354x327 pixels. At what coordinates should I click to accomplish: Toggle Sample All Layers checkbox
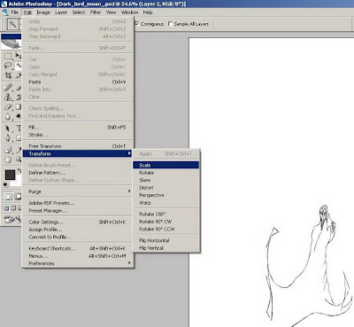click(x=170, y=24)
